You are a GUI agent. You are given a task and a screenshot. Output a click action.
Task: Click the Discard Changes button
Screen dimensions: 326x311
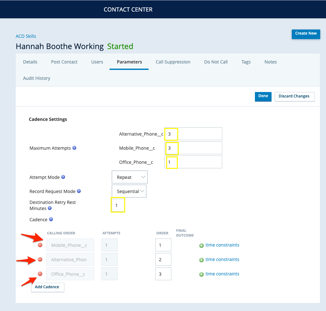(x=294, y=97)
